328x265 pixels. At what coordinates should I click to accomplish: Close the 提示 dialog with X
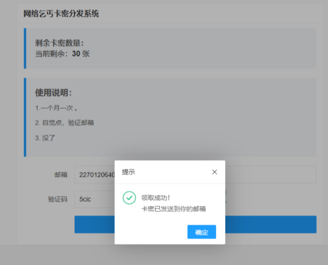[214, 172]
